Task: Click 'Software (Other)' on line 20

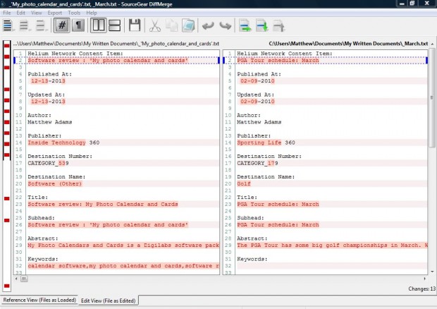Action: pyautogui.click(x=55, y=184)
